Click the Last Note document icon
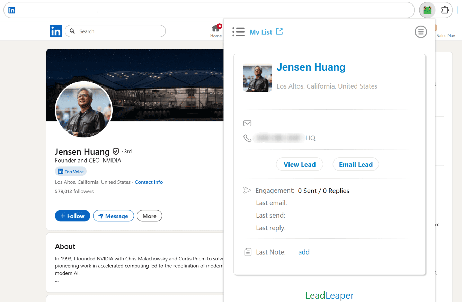The image size is (462, 302). (248, 252)
